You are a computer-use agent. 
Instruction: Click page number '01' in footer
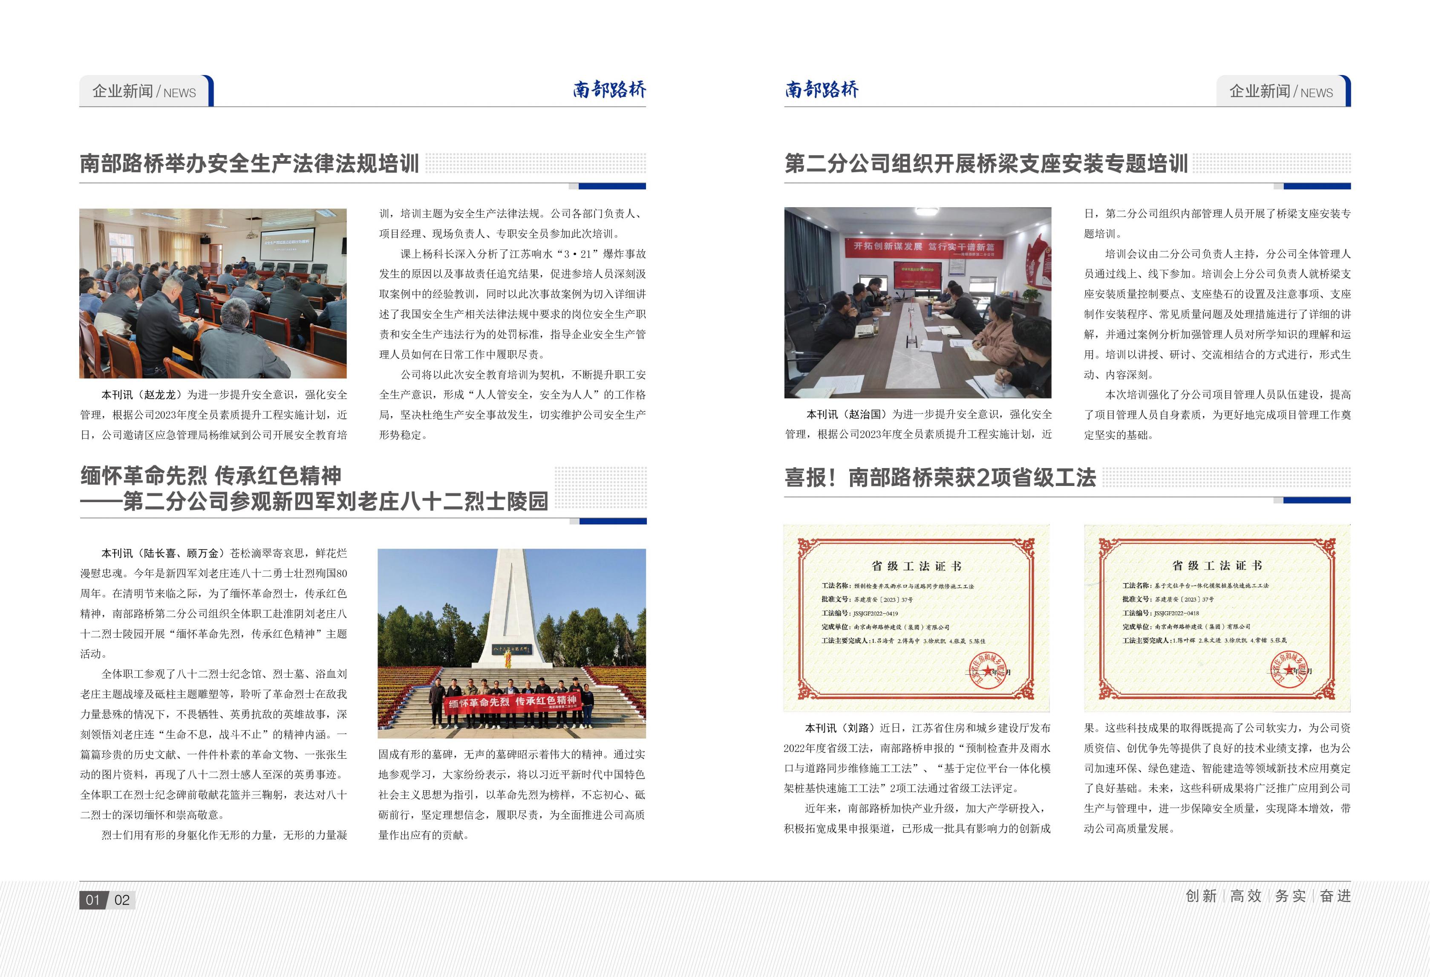pyautogui.click(x=93, y=900)
